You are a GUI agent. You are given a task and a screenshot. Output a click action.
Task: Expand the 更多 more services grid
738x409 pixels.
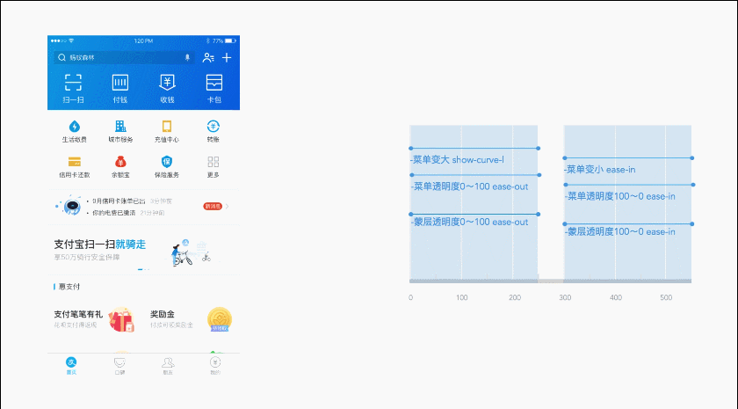(x=213, y=162)
